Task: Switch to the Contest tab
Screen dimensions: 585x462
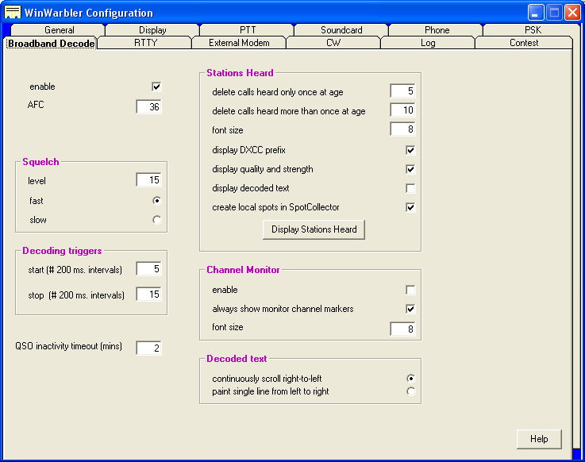Action: (x=524, y=43)
